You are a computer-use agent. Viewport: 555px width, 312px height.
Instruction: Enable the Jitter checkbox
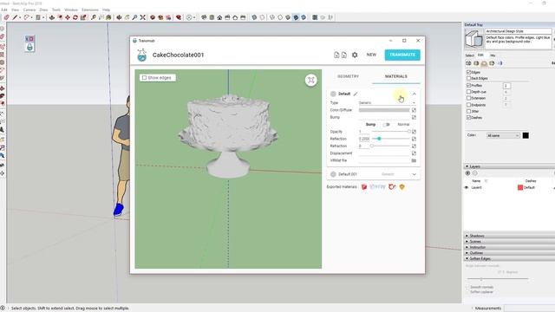468,111
